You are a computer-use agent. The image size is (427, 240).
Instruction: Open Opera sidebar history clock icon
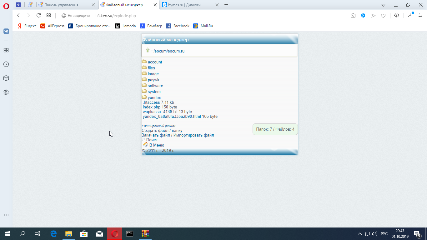point(6,64)
